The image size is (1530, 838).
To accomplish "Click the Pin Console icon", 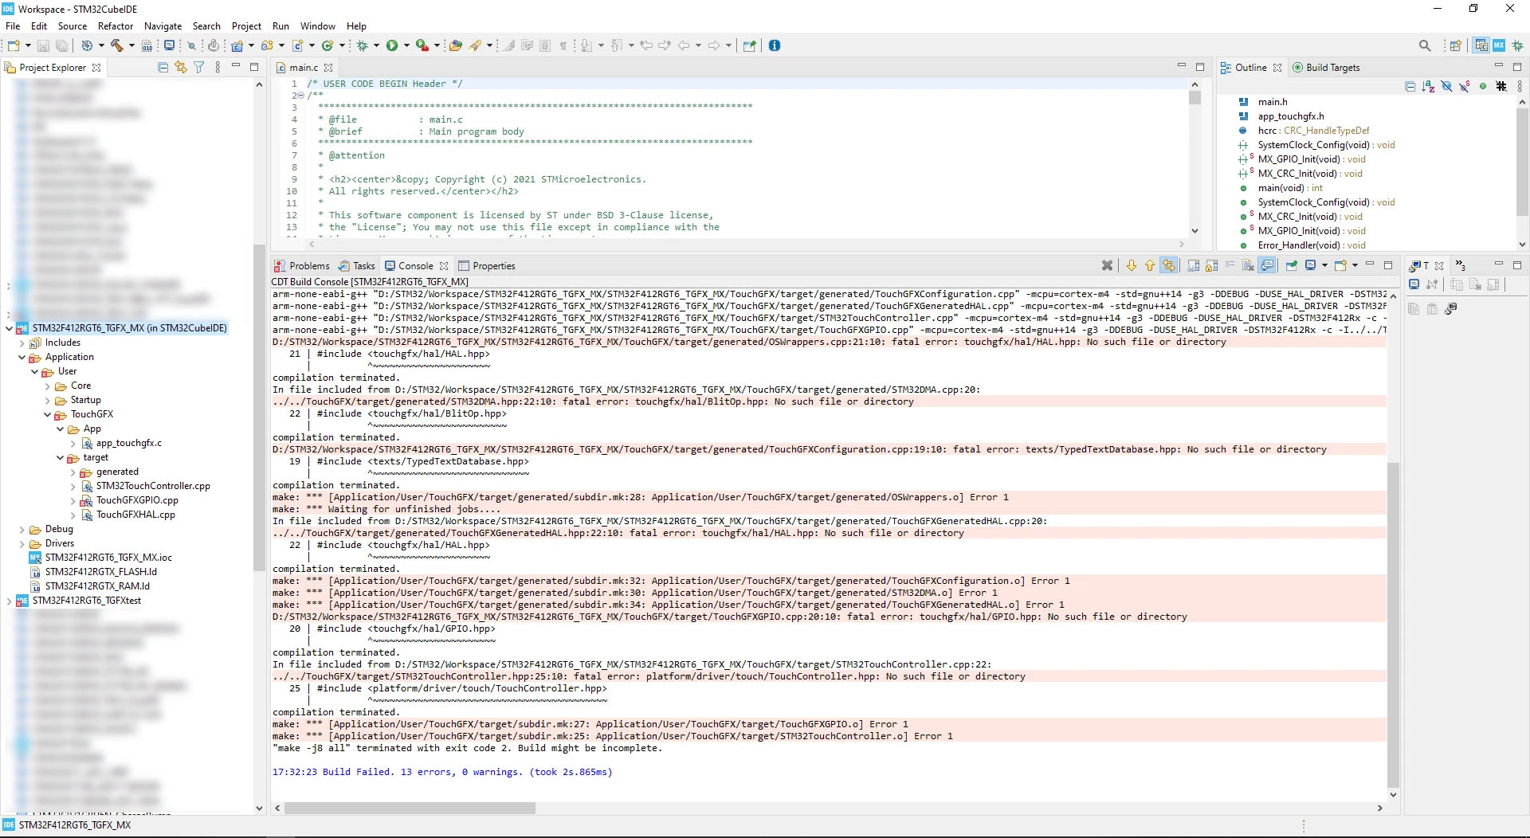I will (x=1292, y=265).
